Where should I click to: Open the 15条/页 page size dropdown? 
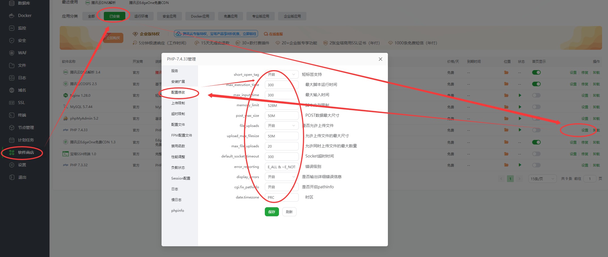tap(542, 178)
